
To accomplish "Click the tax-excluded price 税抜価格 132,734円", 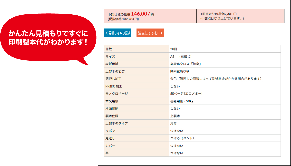I will (x=123, y=19).
